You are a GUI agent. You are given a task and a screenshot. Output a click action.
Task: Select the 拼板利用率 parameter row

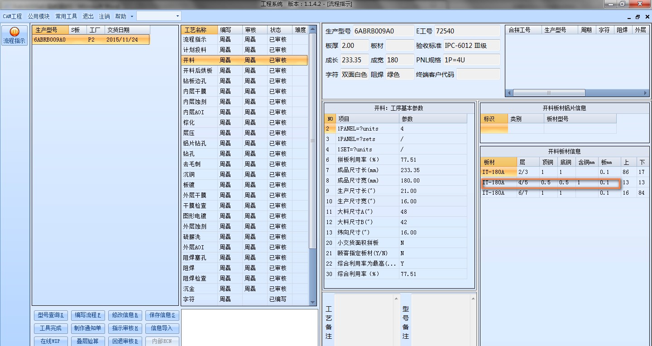395,160
